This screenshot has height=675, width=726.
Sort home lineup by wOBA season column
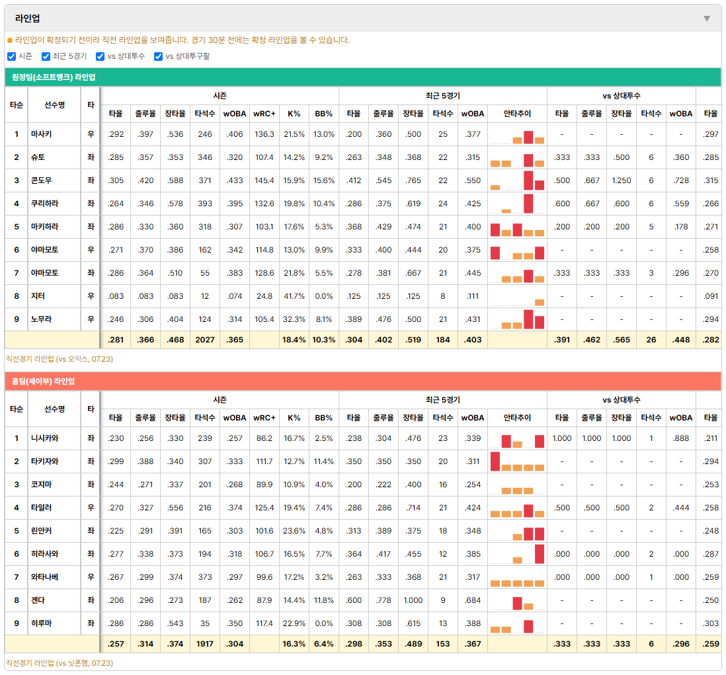[x=235, y=418]
